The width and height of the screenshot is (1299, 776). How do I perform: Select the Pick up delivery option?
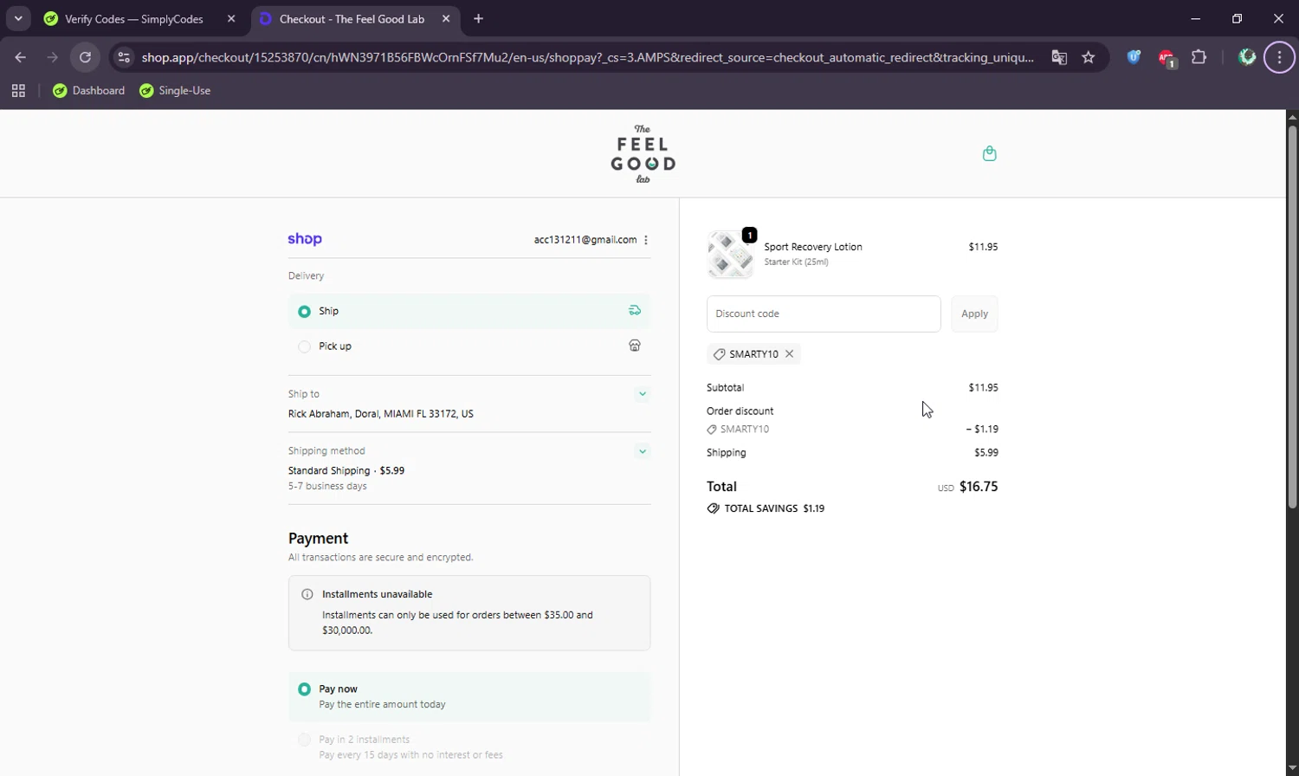tap(469, 346)
